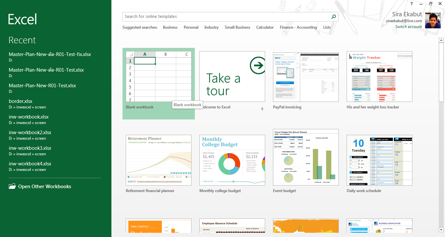Choose the Finance - Accounting suggested search
Screen dimensions: 445x237
(298, 27)
